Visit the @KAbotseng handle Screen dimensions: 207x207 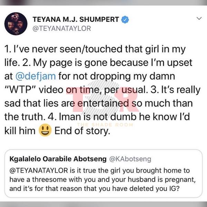tap(130, 159)
